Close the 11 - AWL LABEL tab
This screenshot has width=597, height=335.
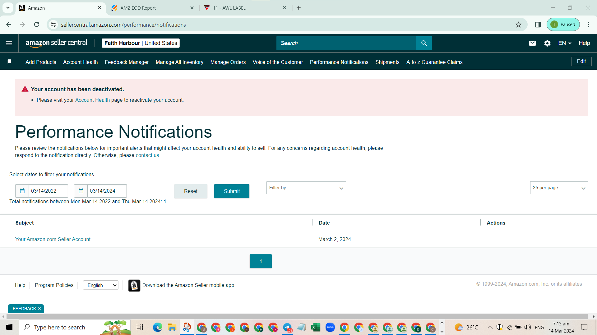285,8
